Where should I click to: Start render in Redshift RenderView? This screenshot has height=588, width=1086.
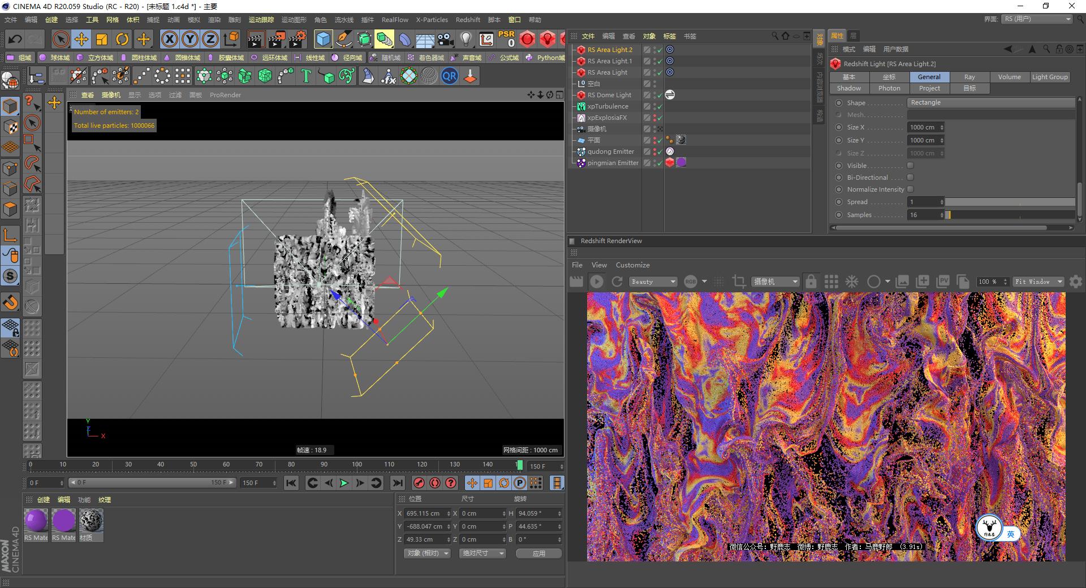tap(596, 282)
